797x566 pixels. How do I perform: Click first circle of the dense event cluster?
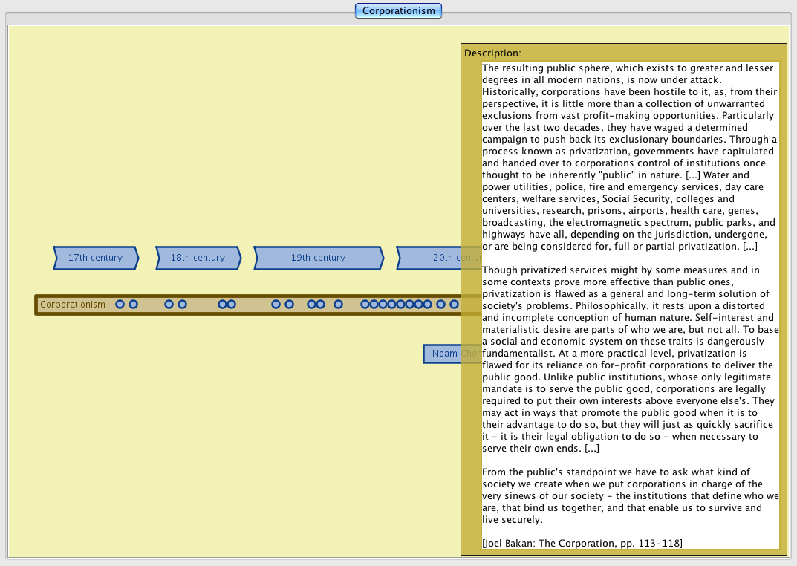(365, 305)
